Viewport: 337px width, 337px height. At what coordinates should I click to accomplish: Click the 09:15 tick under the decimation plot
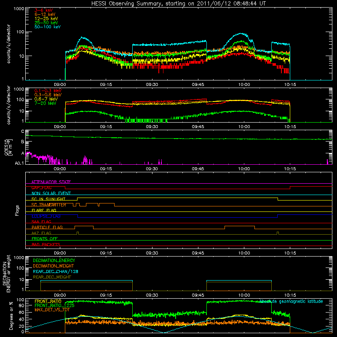(106, 295)
